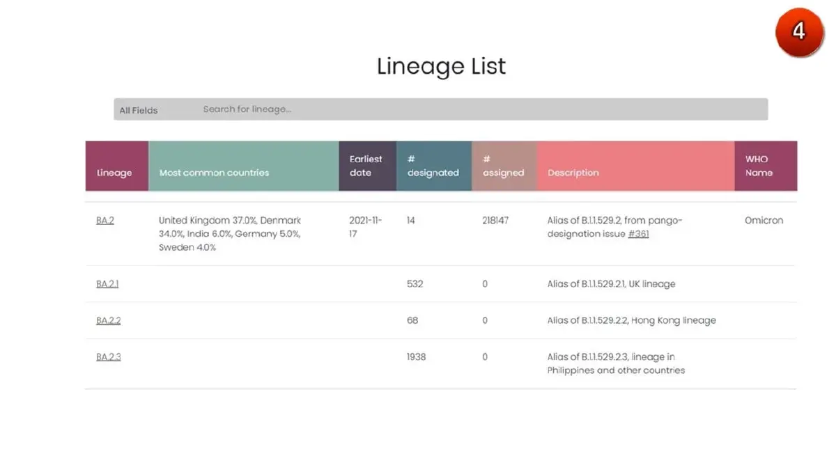
Task: Open the BA.2.2 lineage link
Action: point(109,321)
